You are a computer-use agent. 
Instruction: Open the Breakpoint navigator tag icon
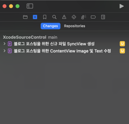93,17
